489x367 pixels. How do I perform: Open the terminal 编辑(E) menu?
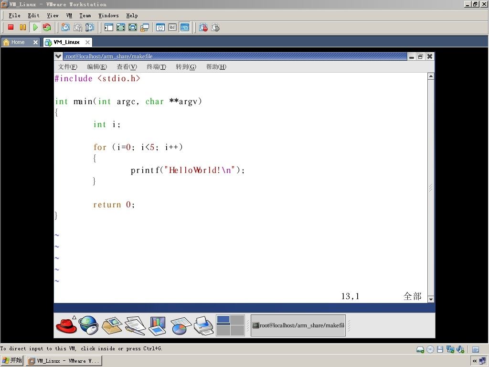[97, 66]
